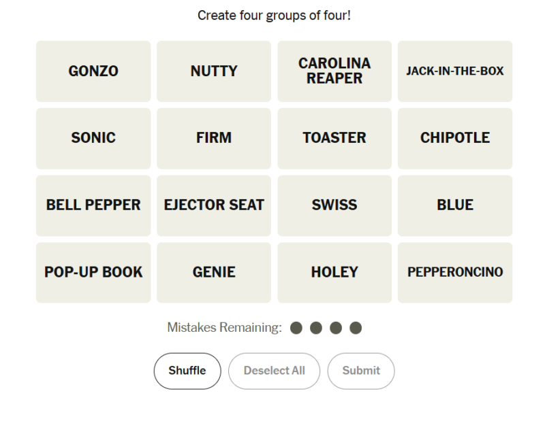This screenshot has width=545, height=423.
Task: Submit the selected group
Action: pos(361,371)
